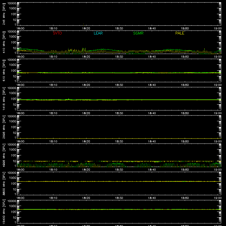Click the 1000 tick label on 15400 MHz axis
This screenshot has width=226, height=226.
point(13,206)
